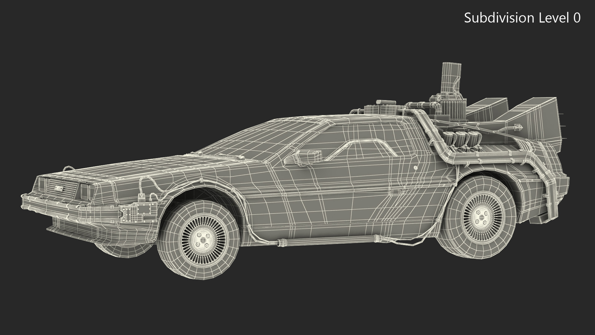Click the "Subdivision Level 0" label text
595x335 pixels.
click(x=522, y=18)
